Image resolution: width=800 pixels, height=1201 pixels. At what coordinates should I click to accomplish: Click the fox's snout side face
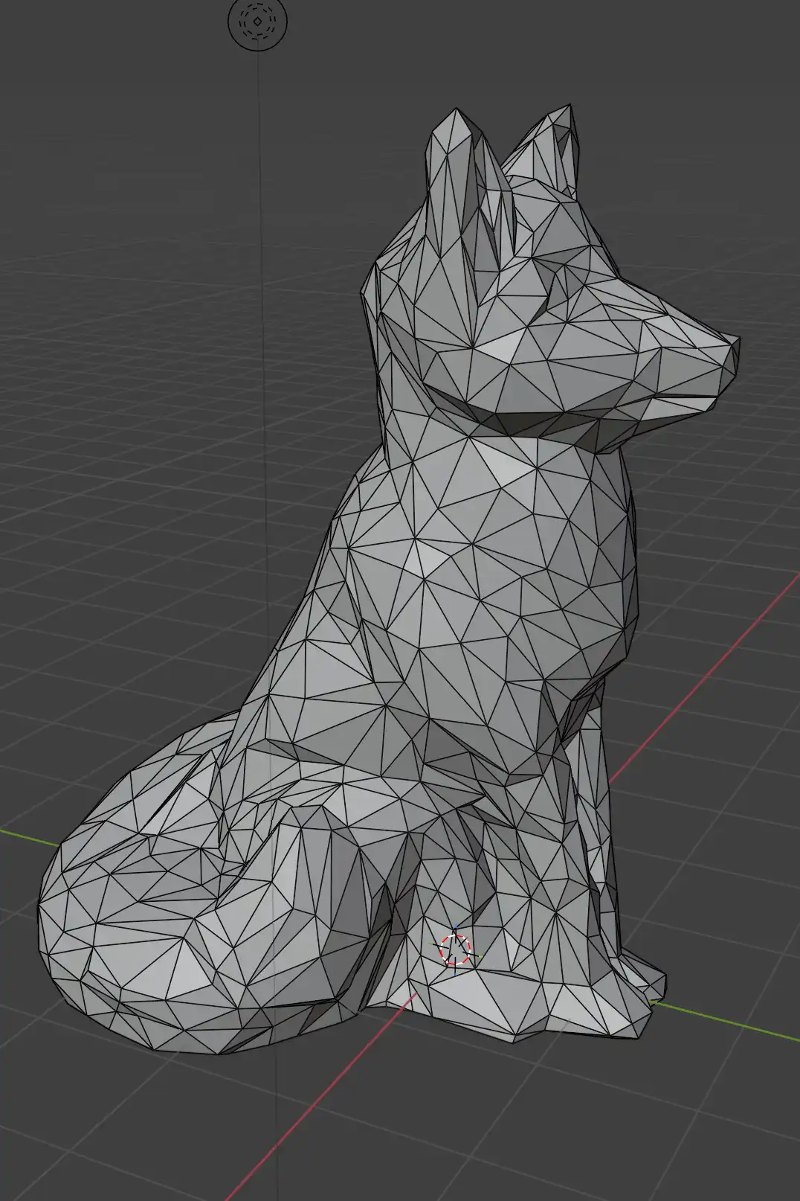669,357
